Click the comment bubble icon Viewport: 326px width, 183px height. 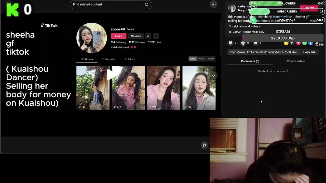coord(243,43)
